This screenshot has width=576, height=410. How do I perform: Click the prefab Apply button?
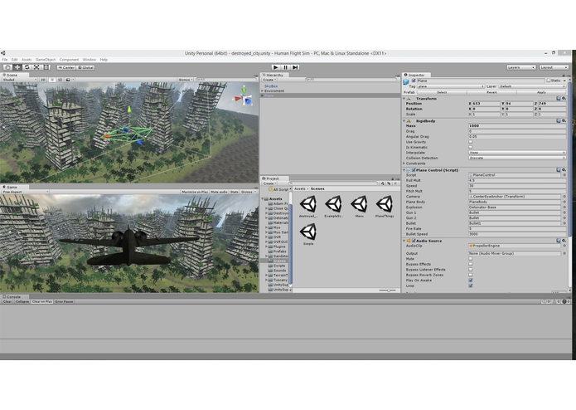[x=541, y=92]
